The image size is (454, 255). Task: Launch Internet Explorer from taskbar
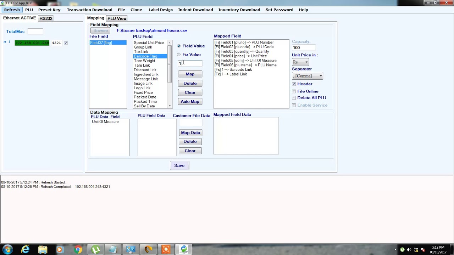click(x=25, y=250)
